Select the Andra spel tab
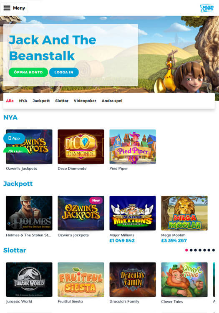The image size is (219, 313). pyautogui.click(x=112, y=101)
